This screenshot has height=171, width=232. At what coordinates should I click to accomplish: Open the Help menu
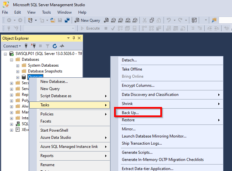[x=82, y=12]
